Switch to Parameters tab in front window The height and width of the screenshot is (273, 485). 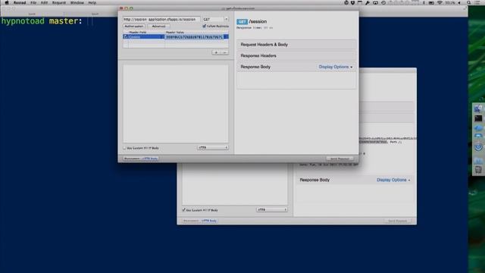(x=132, y=158)
